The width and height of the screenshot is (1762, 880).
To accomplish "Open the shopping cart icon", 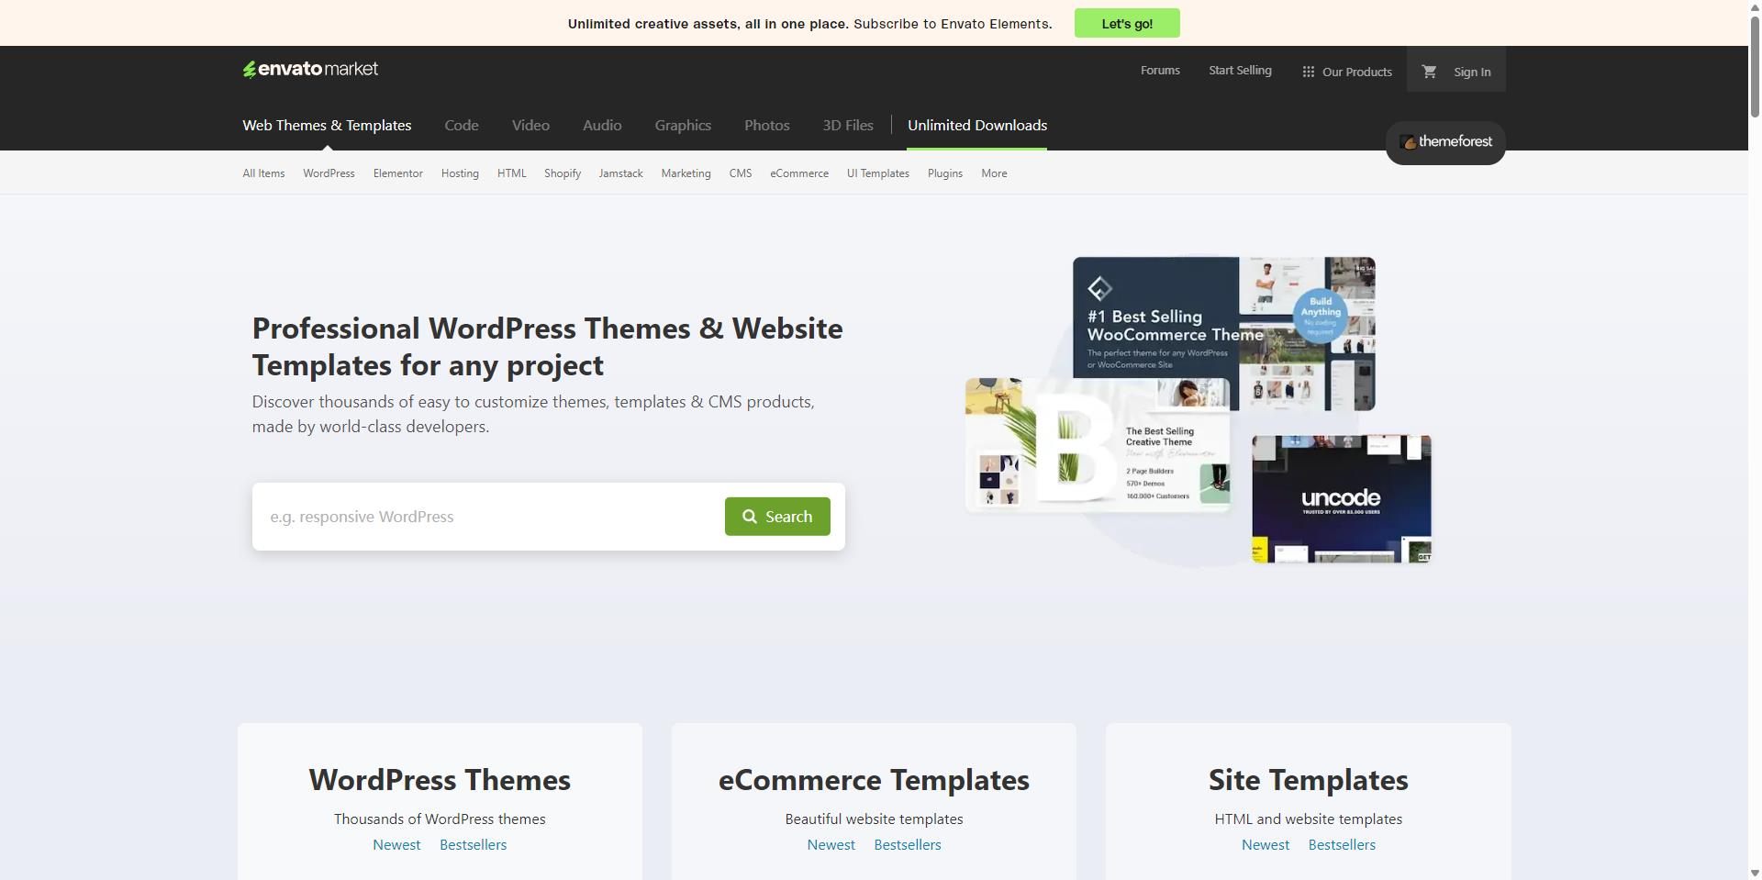I will [x=1429, y=72].
